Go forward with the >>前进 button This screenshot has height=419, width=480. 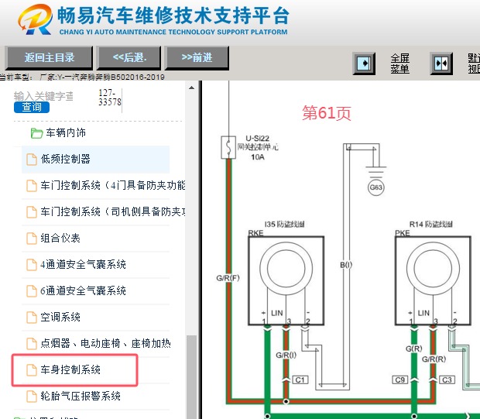(197, 57)
